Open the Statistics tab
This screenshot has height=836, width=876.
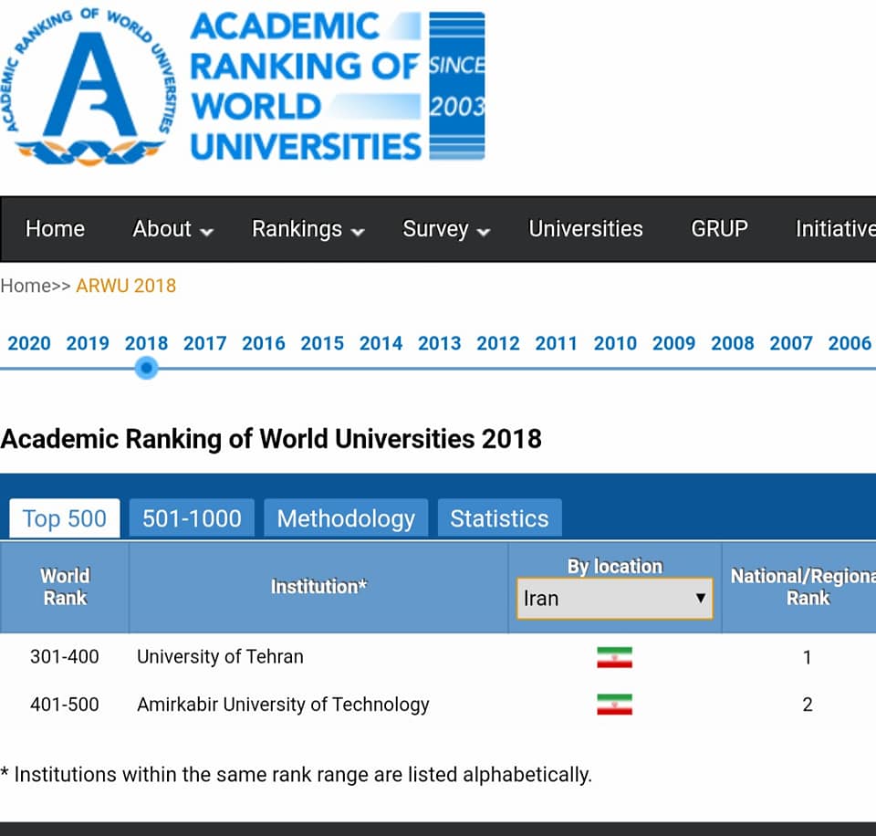[499, 518]
